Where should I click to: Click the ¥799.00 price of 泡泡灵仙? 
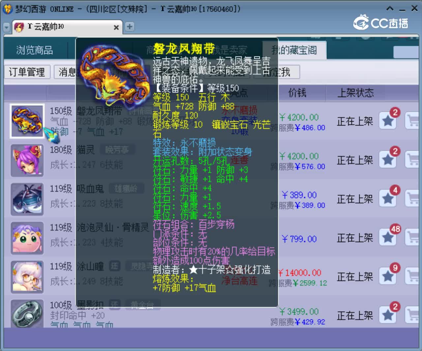tap(299, 239)
